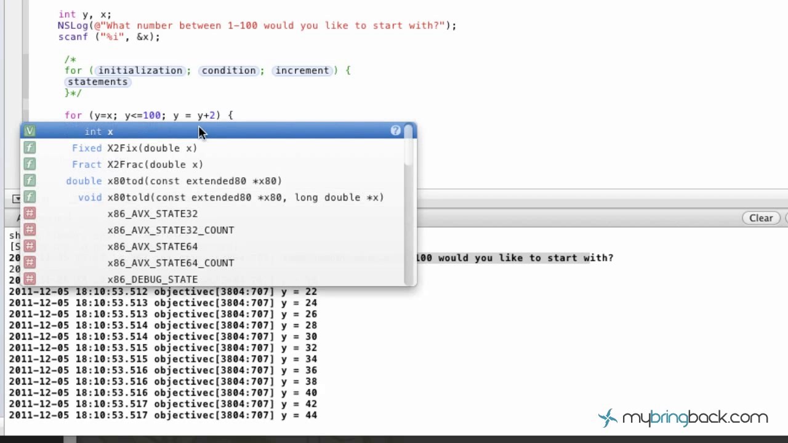Click the function icon beside X2Frac
Image resolution: width=788 pixels, height=443 pixels.
tap(30, 164)
